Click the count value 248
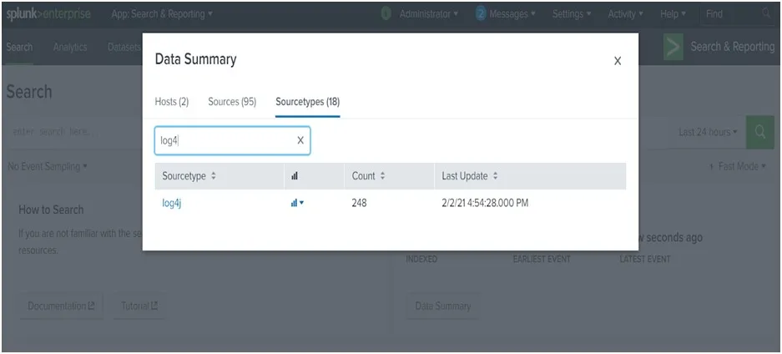Viewport: 782px width, 354px height. [359, 203]
